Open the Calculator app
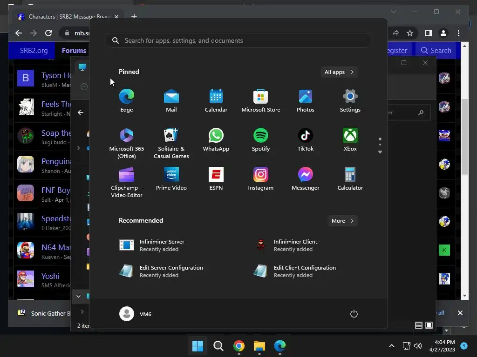 tap(350, 179)
